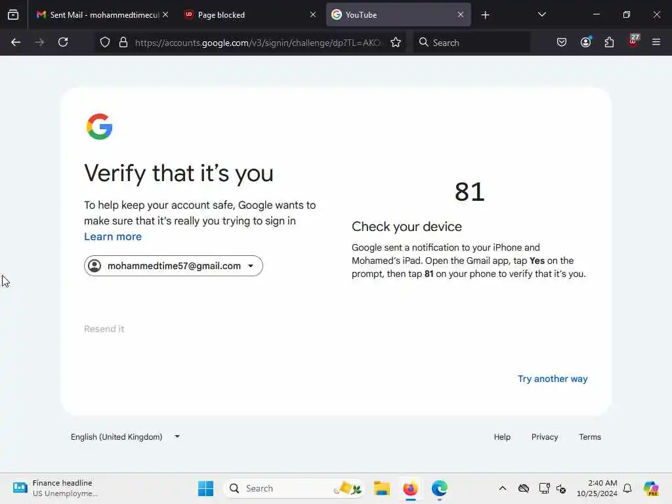Bookmark this page with star icon
Viewport: 672px width, 504px height.
point(396,43)
